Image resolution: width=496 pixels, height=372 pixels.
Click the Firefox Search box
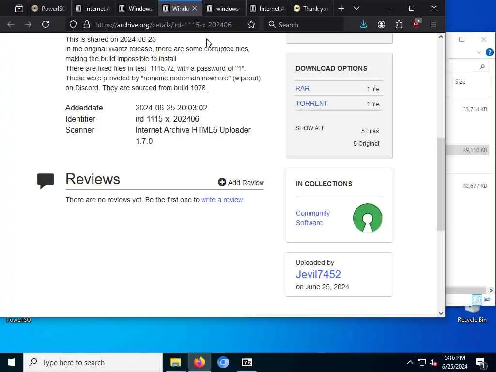(x=304, y=25)
